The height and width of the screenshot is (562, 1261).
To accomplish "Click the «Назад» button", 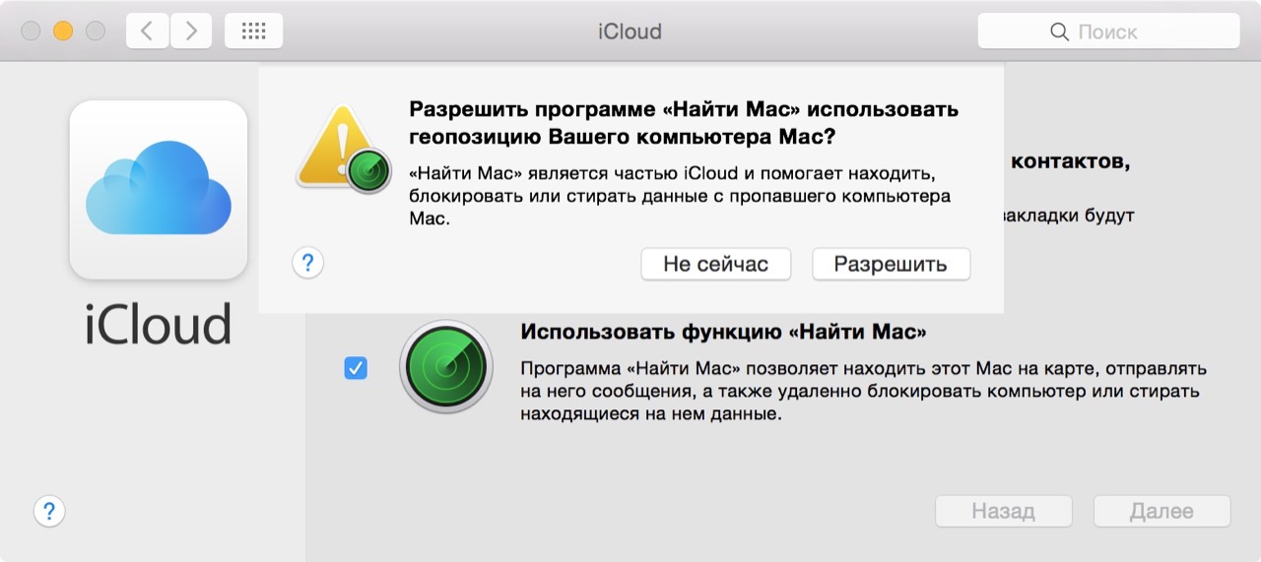I will (1003, 511).
